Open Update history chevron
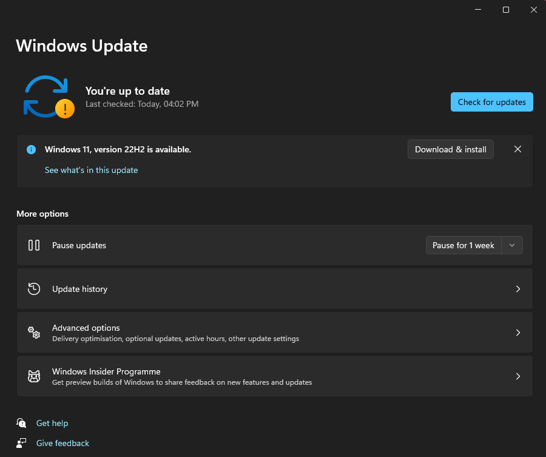546x457 pixels. [x=518, y=289]
